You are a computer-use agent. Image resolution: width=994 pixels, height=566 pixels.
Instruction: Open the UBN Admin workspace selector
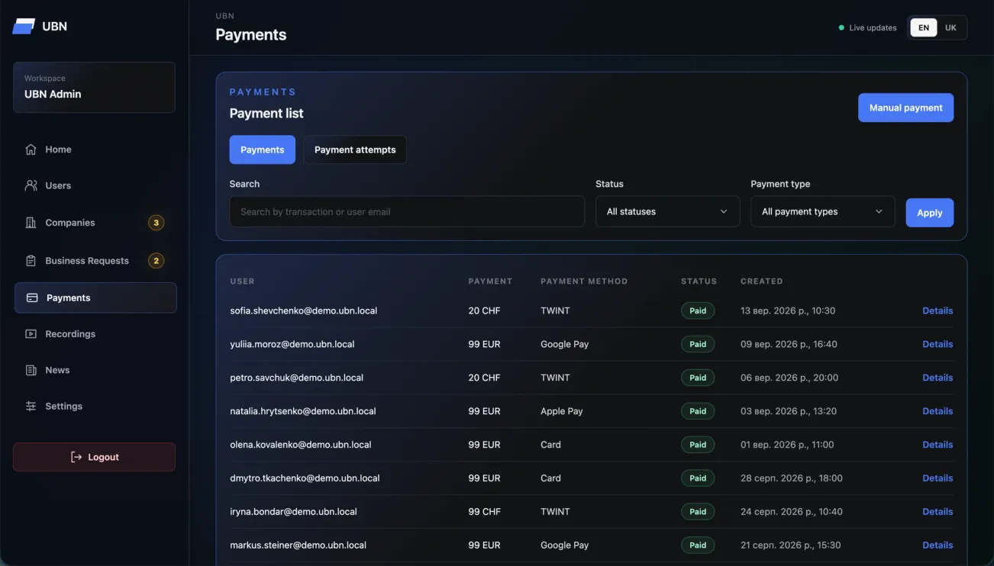coord(94,87)
